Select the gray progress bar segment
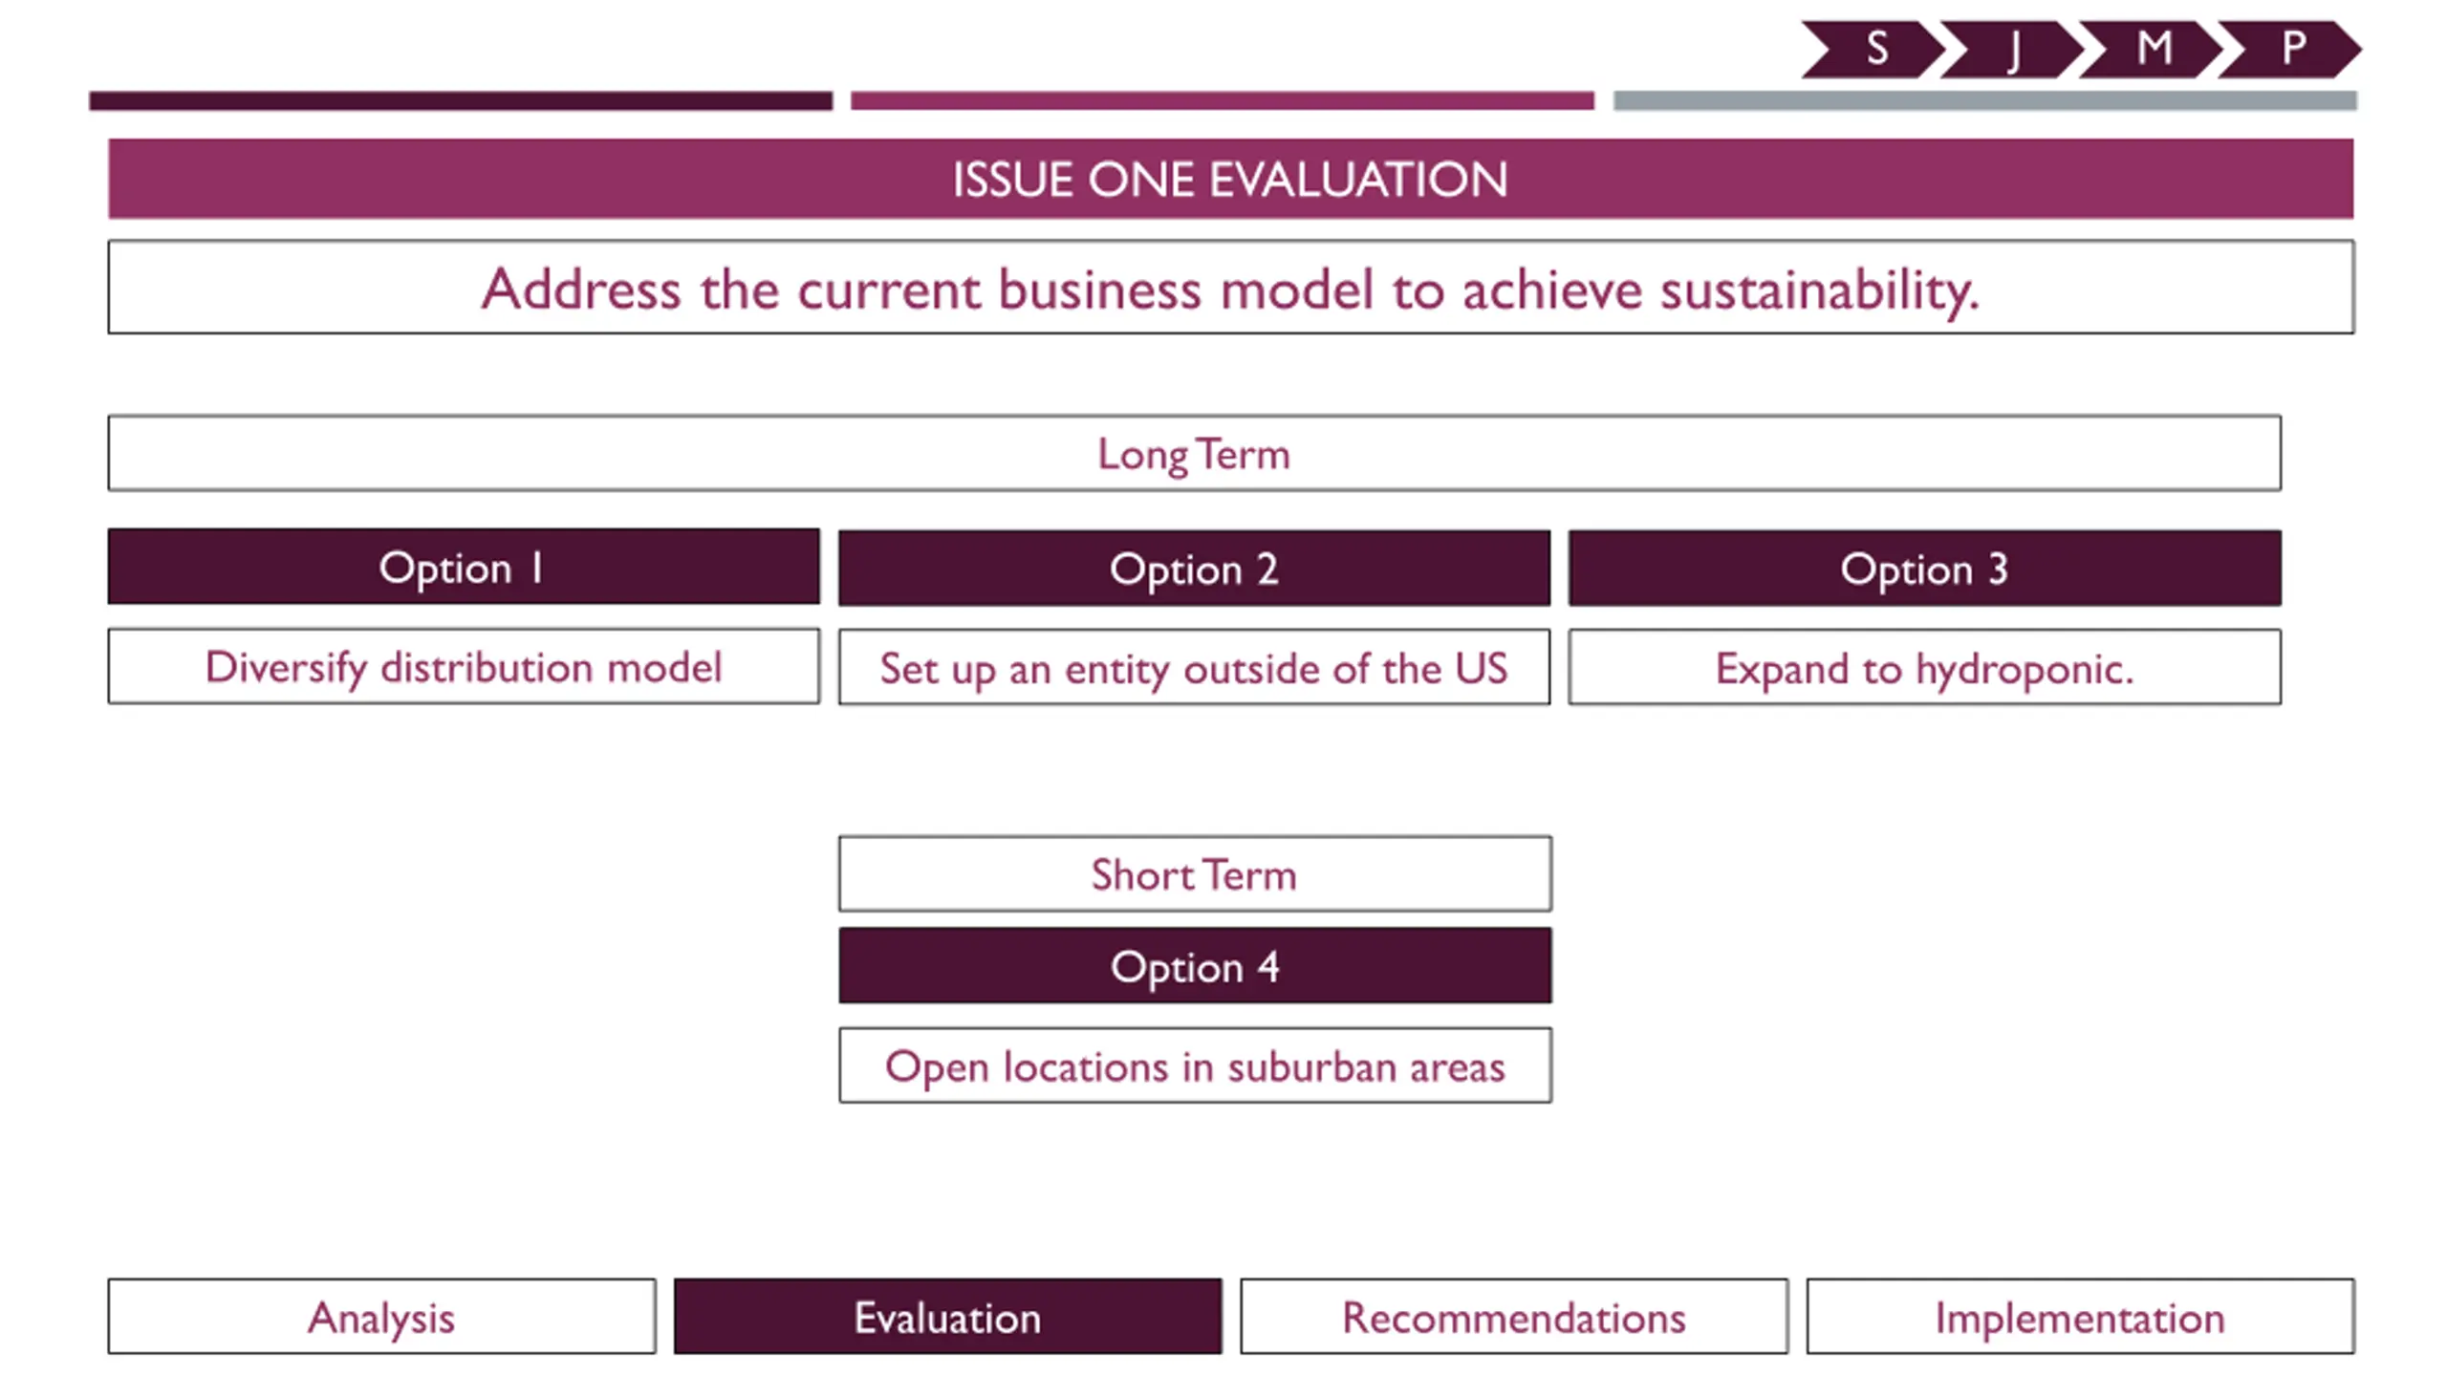The width and height of the screenshot is (2447, 1376). [1985, 101]
